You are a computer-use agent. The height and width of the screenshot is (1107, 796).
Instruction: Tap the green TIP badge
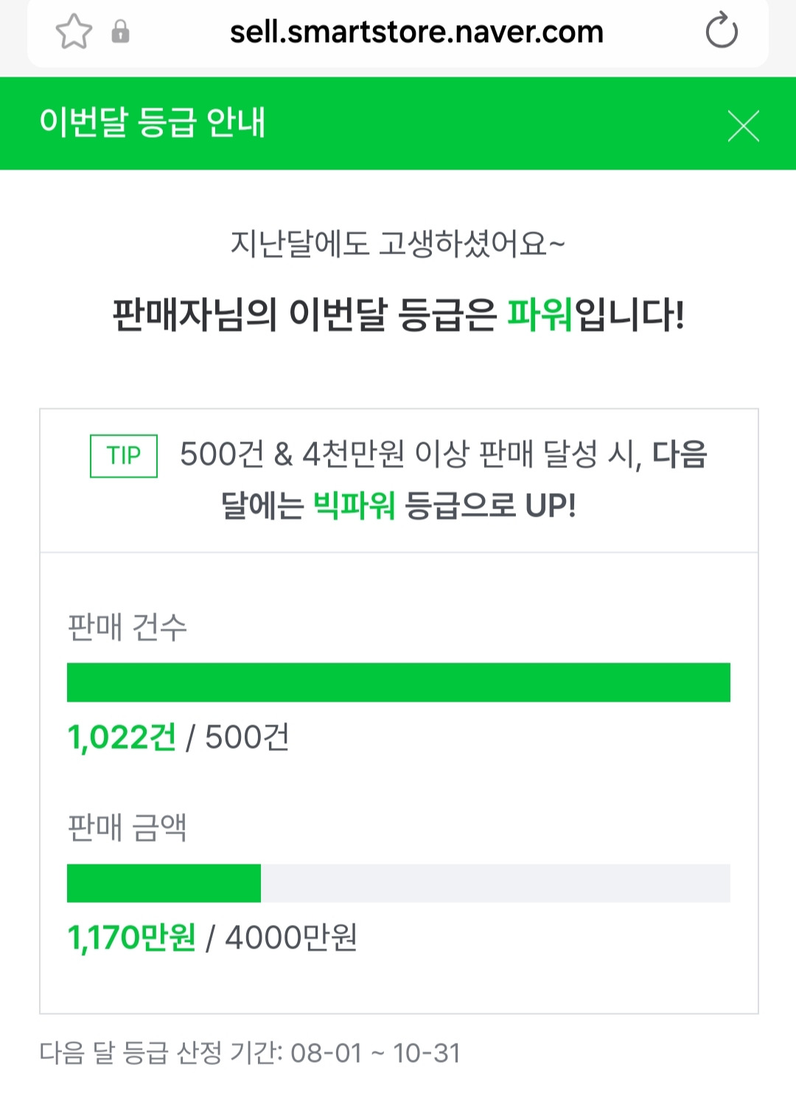(124, 456)
